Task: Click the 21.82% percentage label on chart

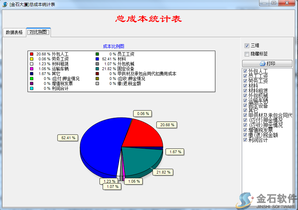Action: 163,172
